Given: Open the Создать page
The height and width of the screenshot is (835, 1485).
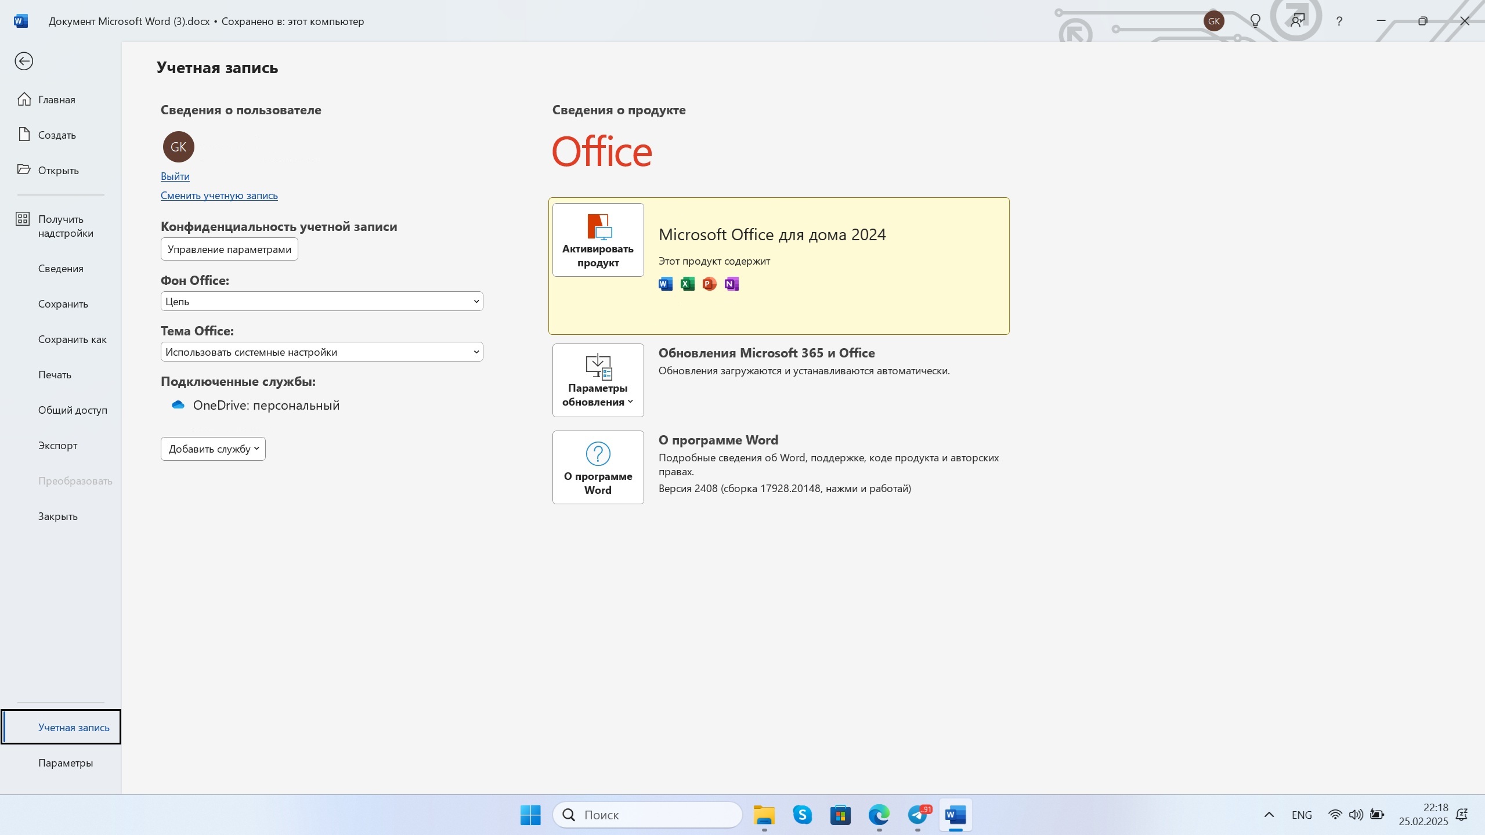Looking at the screenshot, I should click(x=60, y=135).
